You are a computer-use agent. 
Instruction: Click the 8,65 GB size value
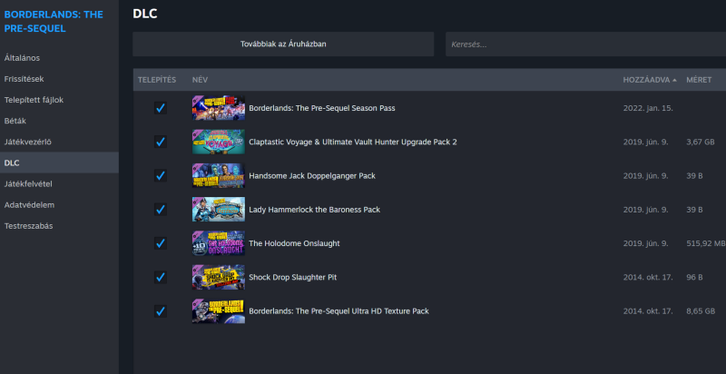701,311
